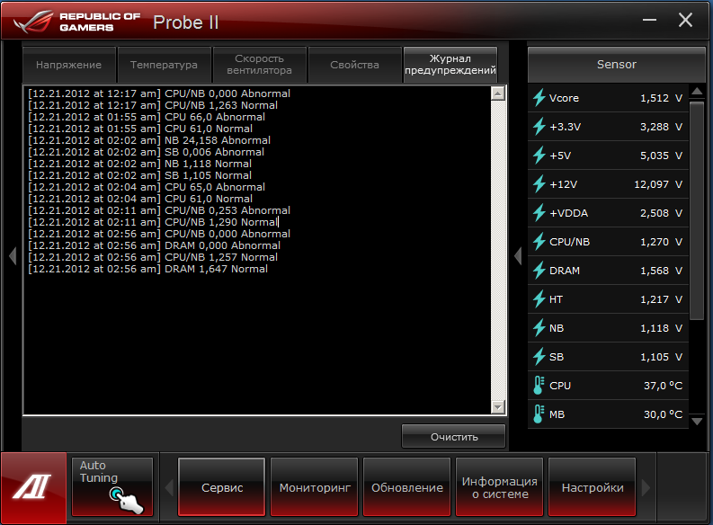The image size is (713, 525).
Task: Click the Sensor panel header
Action: tap(616, 64)
